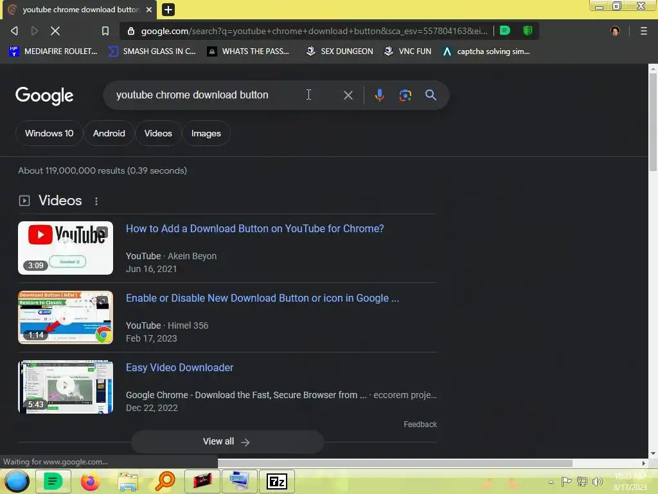Select the Images filter chip
This screenshot has width=658, height=494.
point(206,133)
